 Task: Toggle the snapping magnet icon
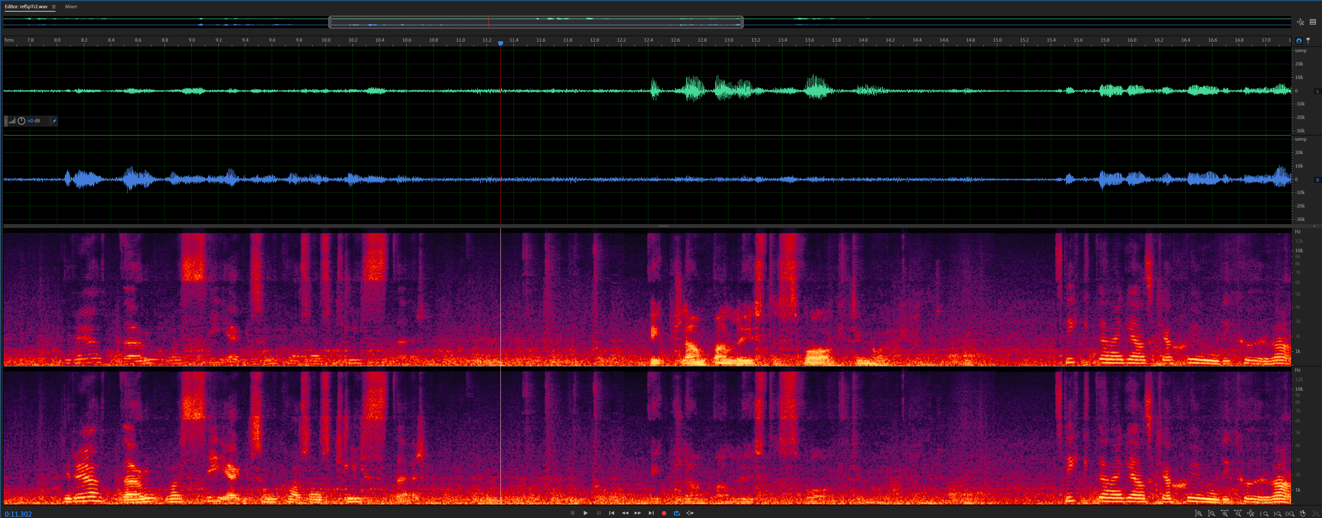tap(1299, 40)
